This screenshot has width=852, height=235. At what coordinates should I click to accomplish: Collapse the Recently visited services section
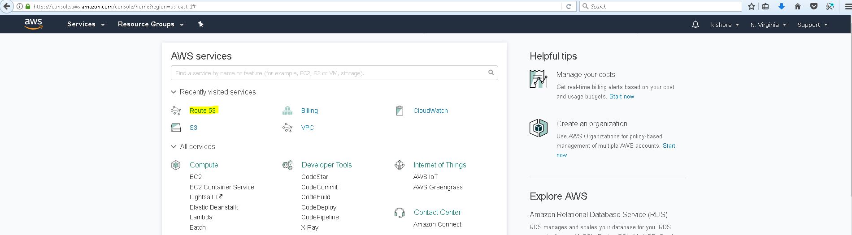click(x=174, y=92)
